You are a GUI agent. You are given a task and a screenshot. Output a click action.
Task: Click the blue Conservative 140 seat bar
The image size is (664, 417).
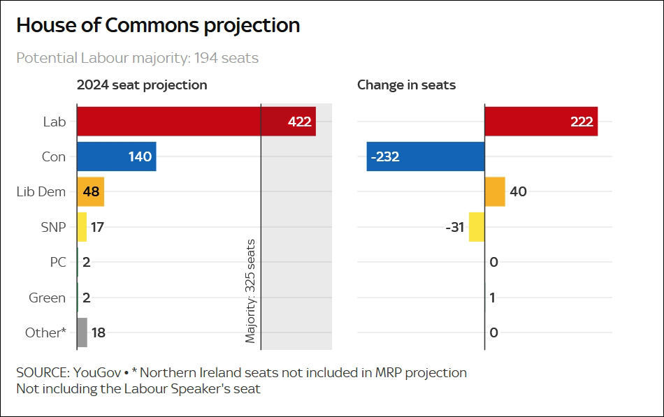click(x=116, y=156)
